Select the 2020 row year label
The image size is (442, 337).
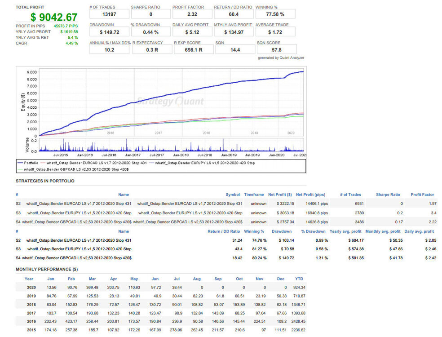(x=31, y=288)
